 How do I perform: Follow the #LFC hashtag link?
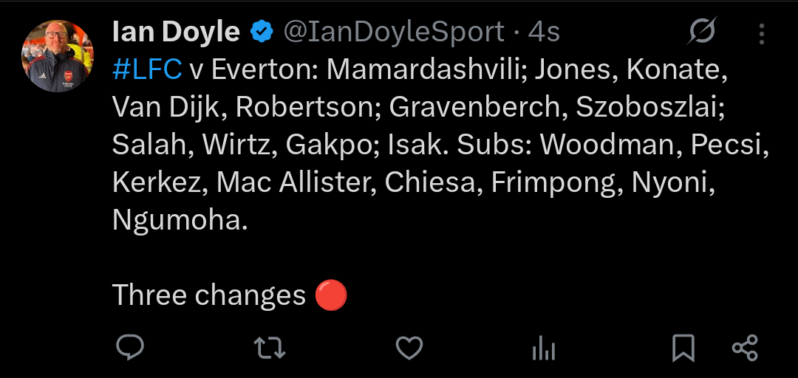[147, 69]
